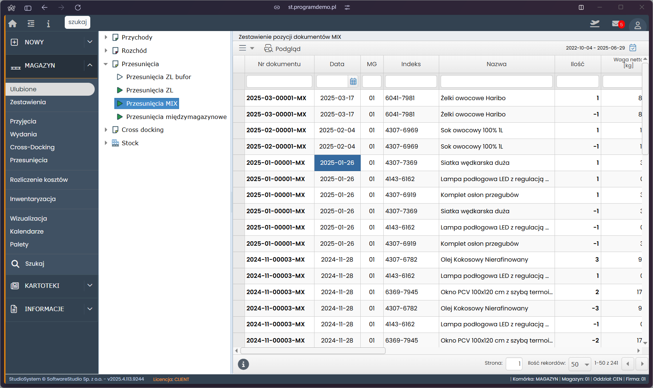This screenshot has height=388, width=653.
Task: Click the browser reload icon
Action: tap(78, 7)
